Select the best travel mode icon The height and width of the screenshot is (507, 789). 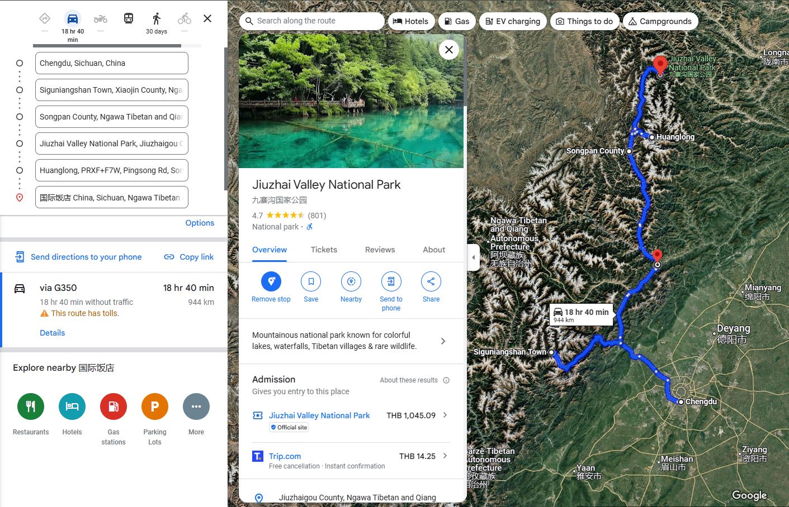(x=45, y=18)
